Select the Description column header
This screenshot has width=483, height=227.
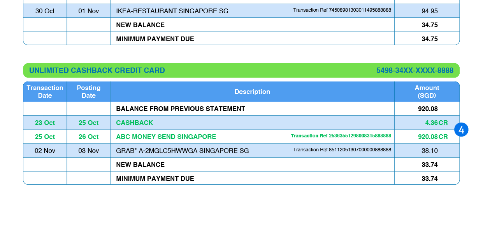[252, 92]
